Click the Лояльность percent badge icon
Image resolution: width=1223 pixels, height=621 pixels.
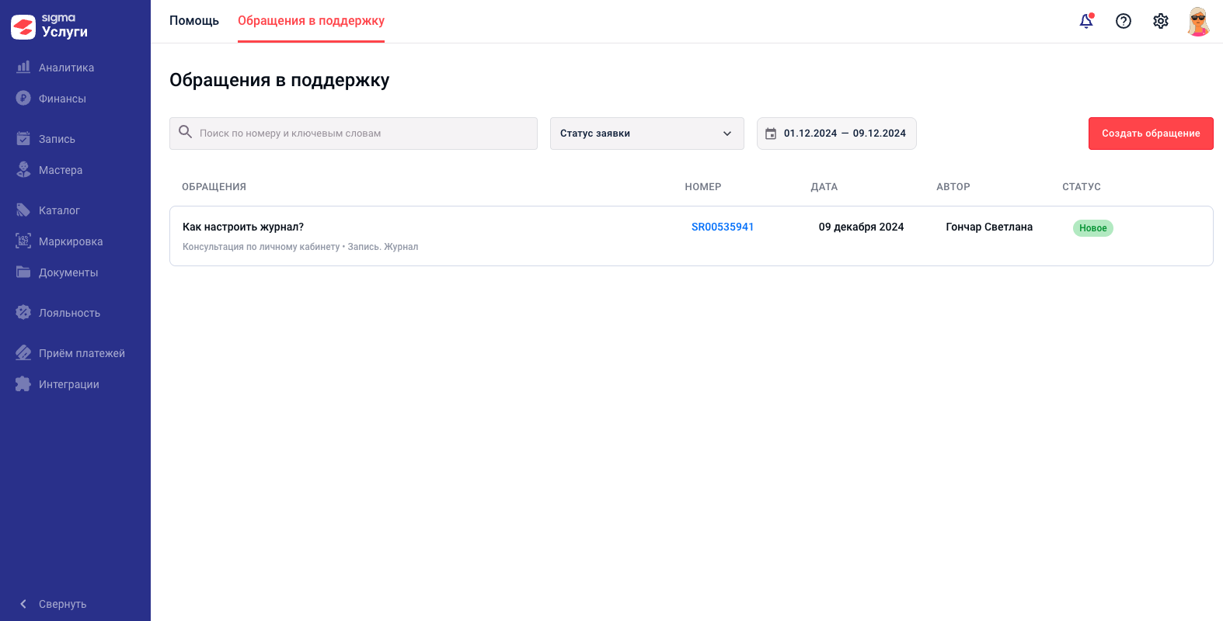click(23, 312)
